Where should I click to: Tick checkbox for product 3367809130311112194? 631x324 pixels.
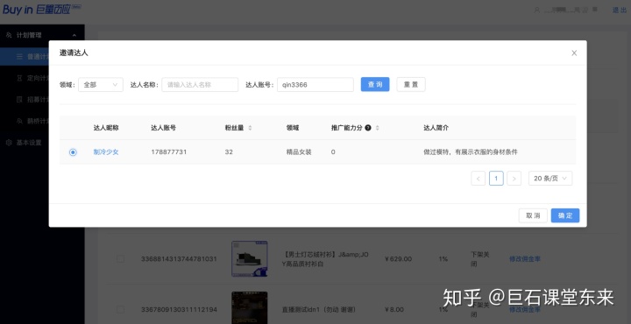pos(120,309)
